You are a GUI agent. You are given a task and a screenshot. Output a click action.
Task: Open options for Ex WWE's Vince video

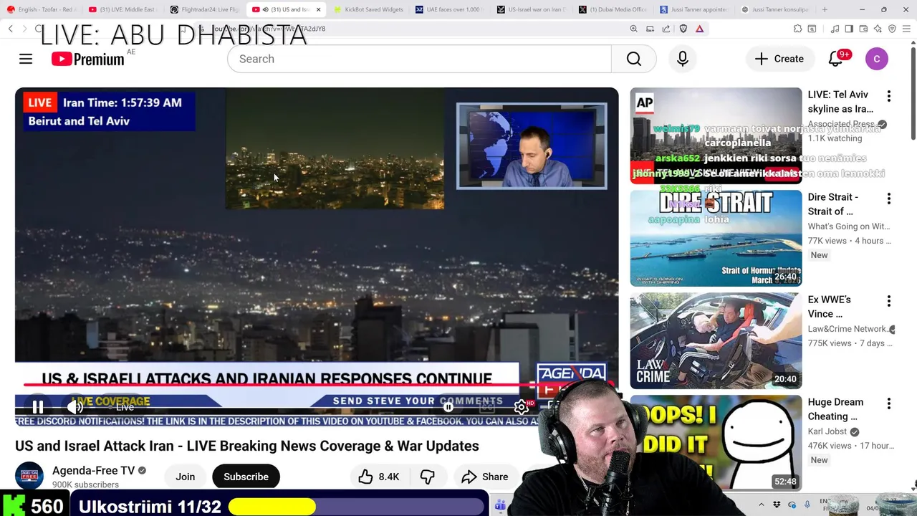tap(888, 301)
